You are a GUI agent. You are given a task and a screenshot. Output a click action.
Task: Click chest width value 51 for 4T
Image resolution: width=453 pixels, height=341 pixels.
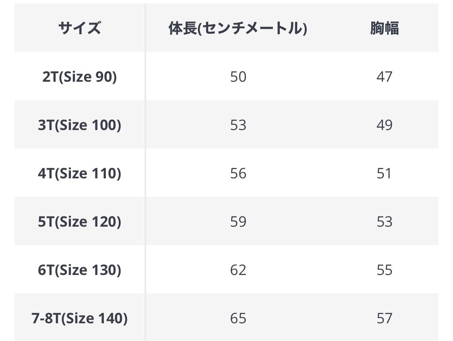coord(384,173)
